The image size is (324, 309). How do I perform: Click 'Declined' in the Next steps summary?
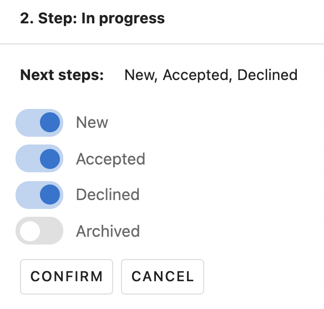[x=267, y=75]
